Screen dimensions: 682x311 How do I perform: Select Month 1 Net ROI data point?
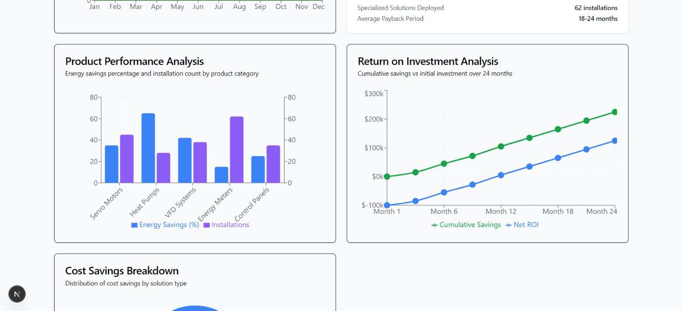[387, 205]
